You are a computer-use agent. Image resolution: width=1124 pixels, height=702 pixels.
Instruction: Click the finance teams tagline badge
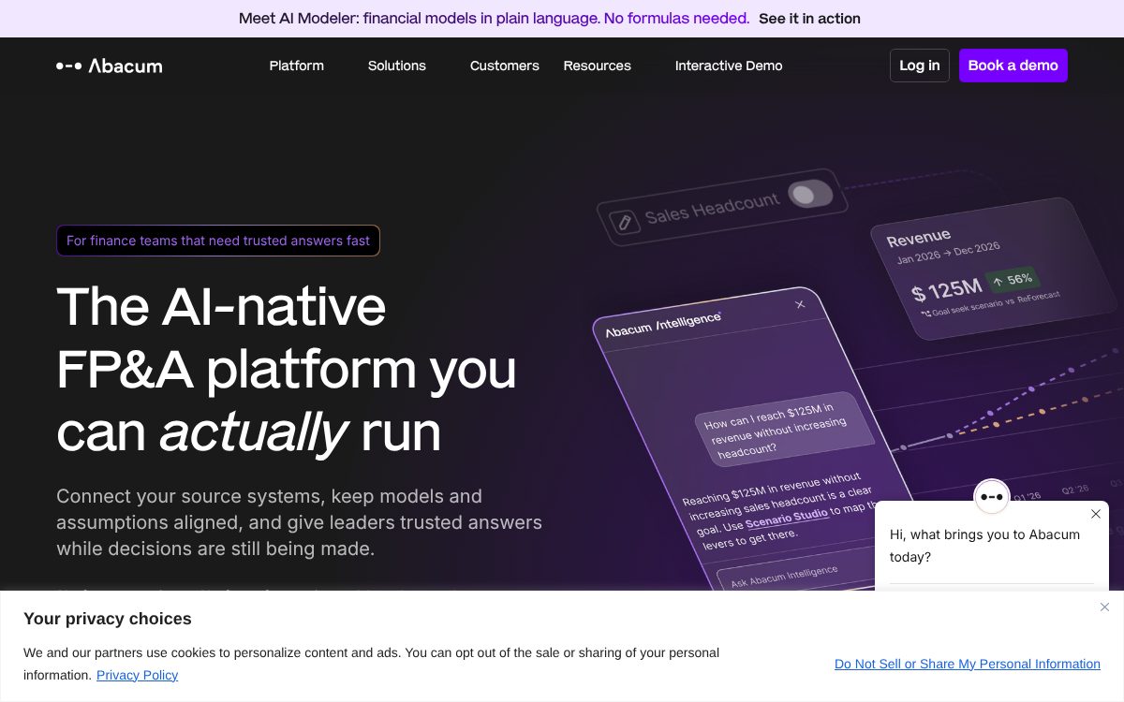218,241
